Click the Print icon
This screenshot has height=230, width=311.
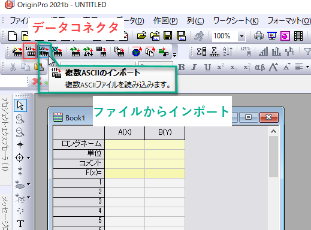pyautogui.click(x=259, y=36)
